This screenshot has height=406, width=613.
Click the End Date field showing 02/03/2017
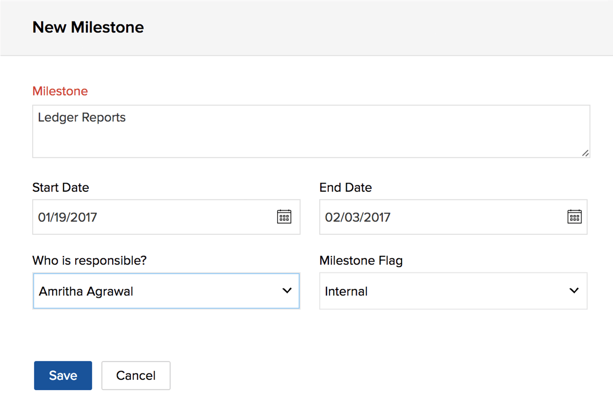[453, 217]
